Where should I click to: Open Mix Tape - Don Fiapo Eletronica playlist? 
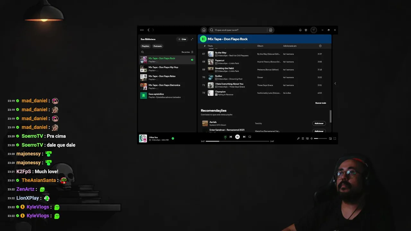click(x=167, y=87)
